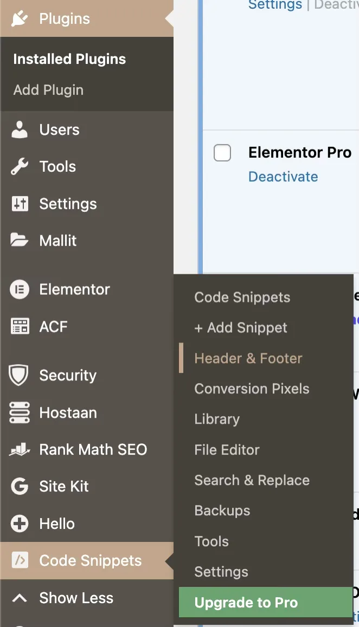
Task: Click the Users person icon
Action: tap(20, 130)
